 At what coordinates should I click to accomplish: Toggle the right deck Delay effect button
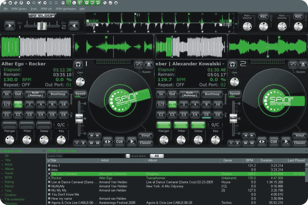click(198, 125)
